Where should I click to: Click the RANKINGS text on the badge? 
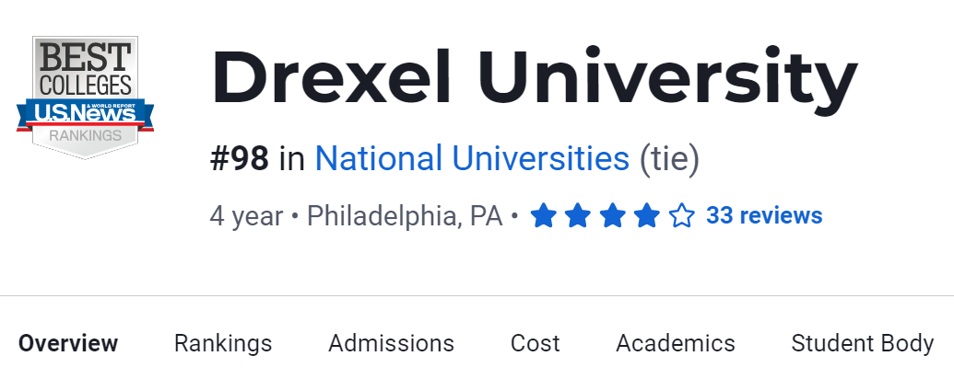click(x=85, y=135)
